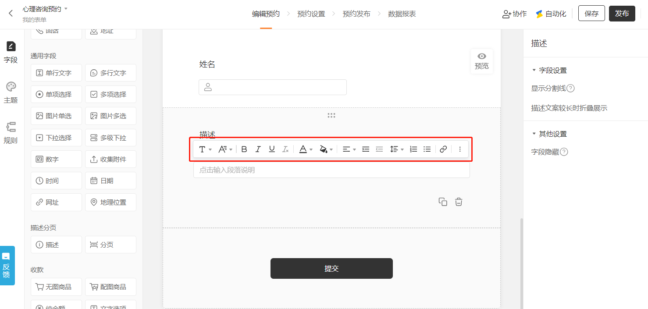Delete the description field
Image resolution: width=648 pixels, height=309 pixels.
459,202
